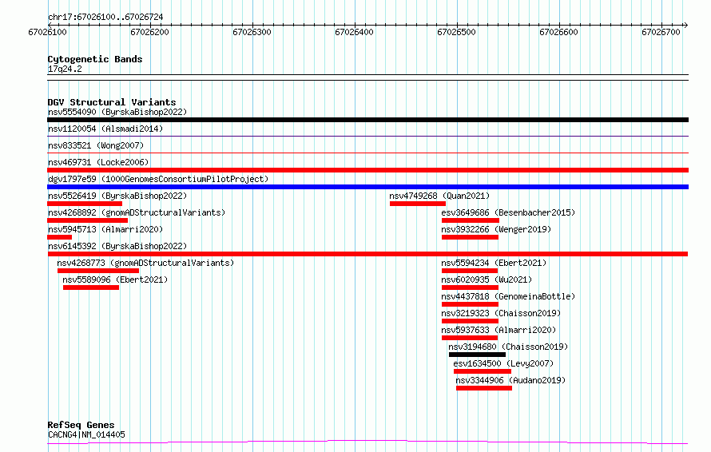This screenshot has width=711, height=452.
Task: Click the 67026600 ruler position
Action: tap(558, 32)
